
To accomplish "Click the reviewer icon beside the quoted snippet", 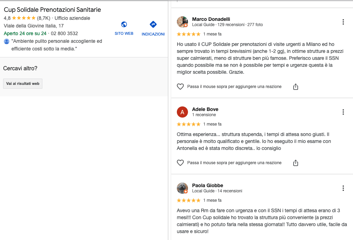I will tap(6, 41).
